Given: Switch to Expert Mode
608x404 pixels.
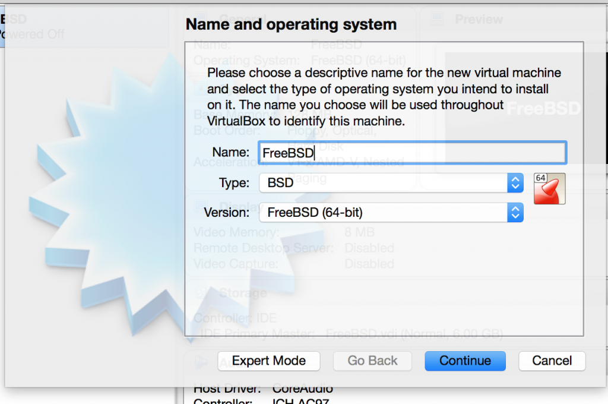Looking at the screenshot, I should point(268,361).
